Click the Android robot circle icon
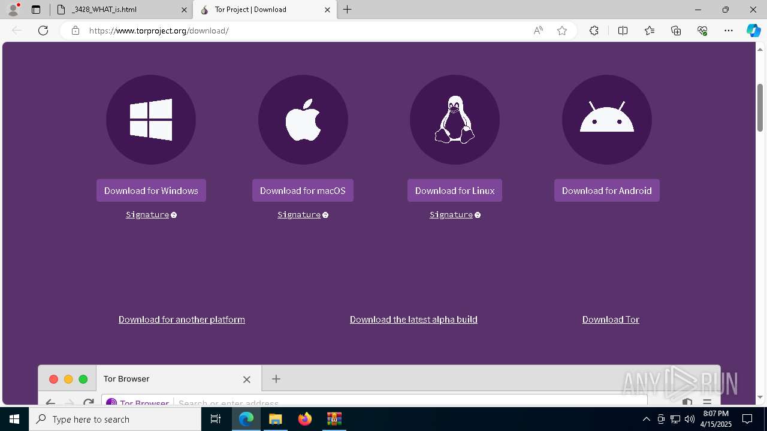 pyautogui.click(x=607, y=120)
